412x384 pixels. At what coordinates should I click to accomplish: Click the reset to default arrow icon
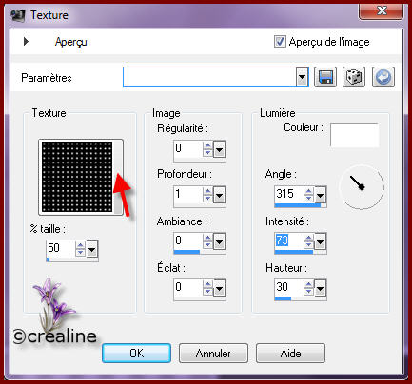pyautogui.click(x=383, y=77)
